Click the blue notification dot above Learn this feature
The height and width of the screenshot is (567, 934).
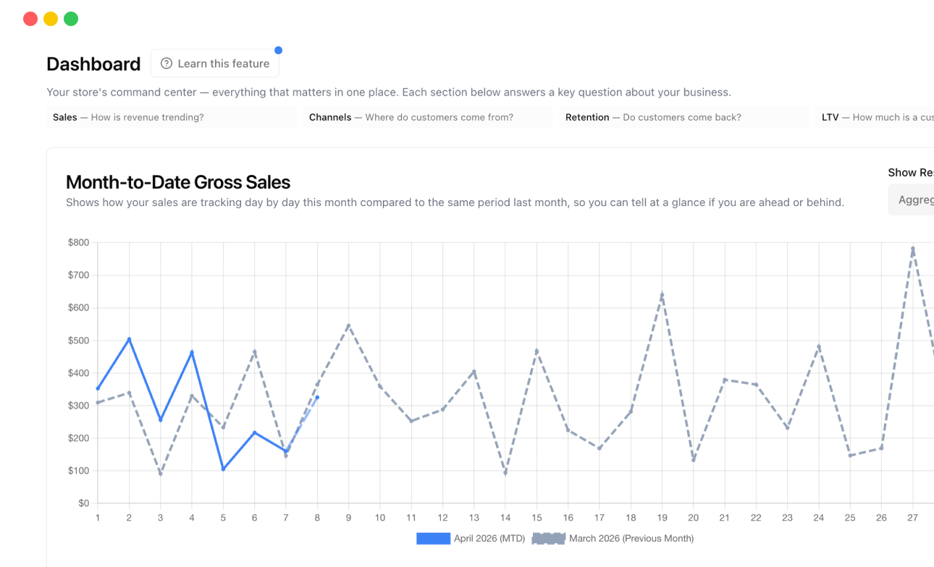[x=278, y=50]
